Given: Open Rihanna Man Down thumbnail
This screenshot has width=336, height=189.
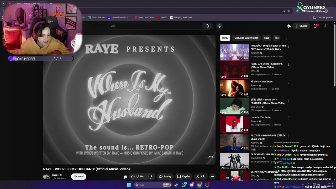Looking at the screenshot, I should coord(234,88).
